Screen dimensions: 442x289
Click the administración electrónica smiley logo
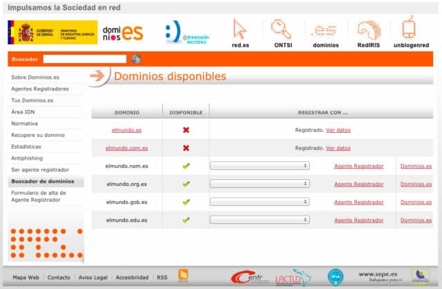tap(187, 32)
